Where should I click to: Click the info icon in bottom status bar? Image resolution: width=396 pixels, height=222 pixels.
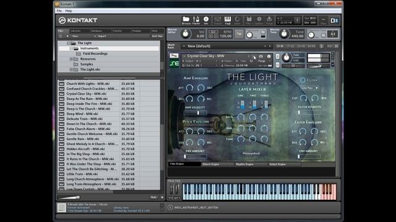170,207
